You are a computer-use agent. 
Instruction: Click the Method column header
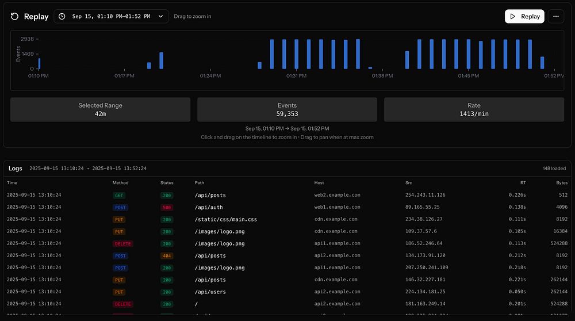[x=121, y=183]
